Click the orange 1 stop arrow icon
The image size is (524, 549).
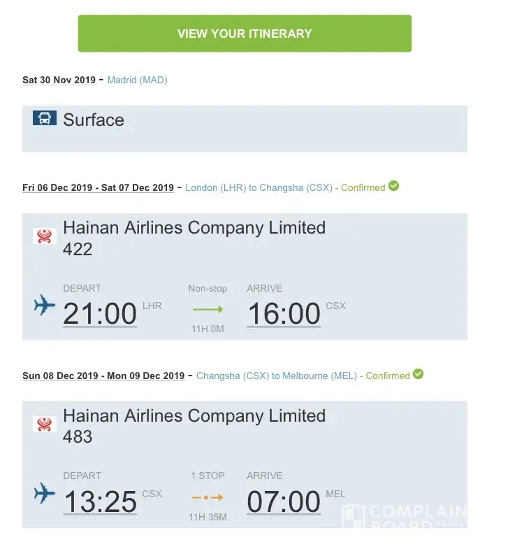207,497
